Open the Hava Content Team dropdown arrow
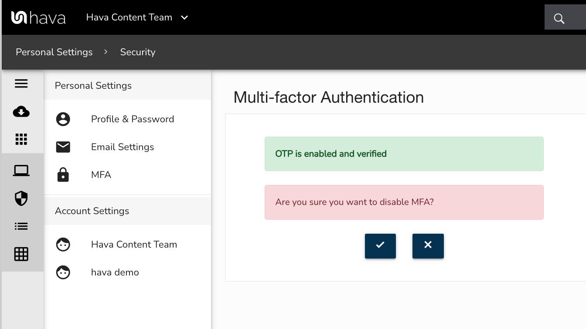The image size is (586, 329). pos(184,17)
